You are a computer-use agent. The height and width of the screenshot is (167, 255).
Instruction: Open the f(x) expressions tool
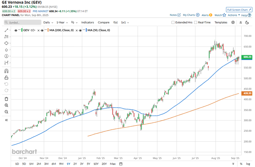coord(116,23)
